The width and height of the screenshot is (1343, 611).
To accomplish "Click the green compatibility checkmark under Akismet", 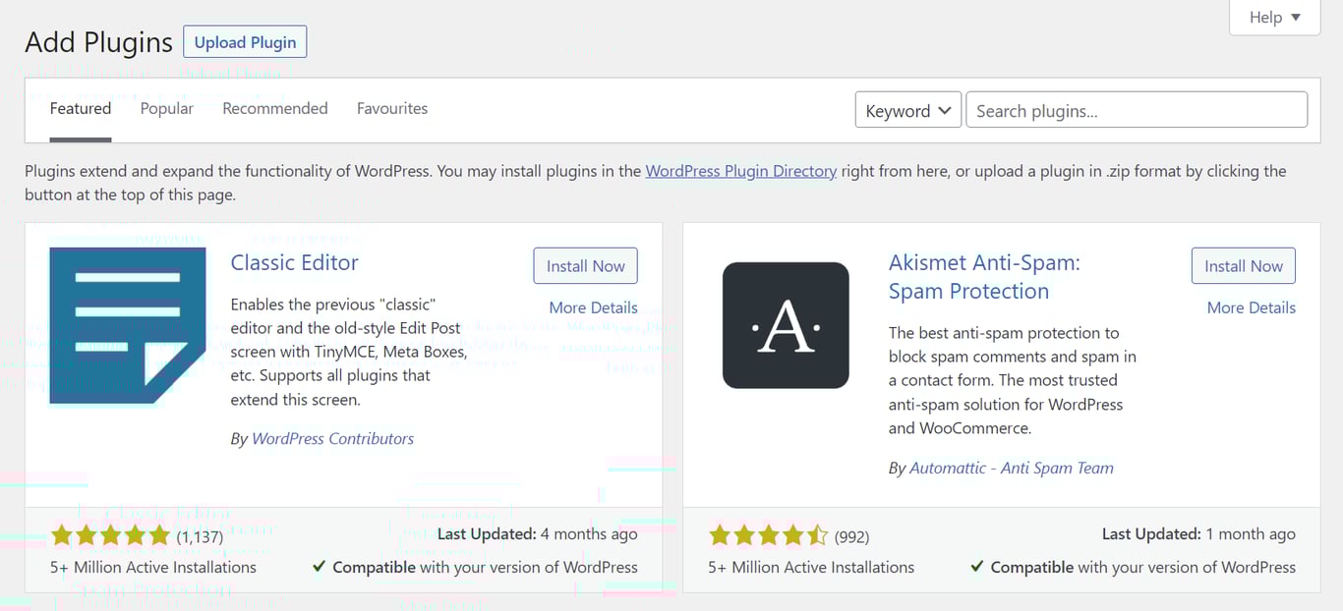I will click(976, 567).
